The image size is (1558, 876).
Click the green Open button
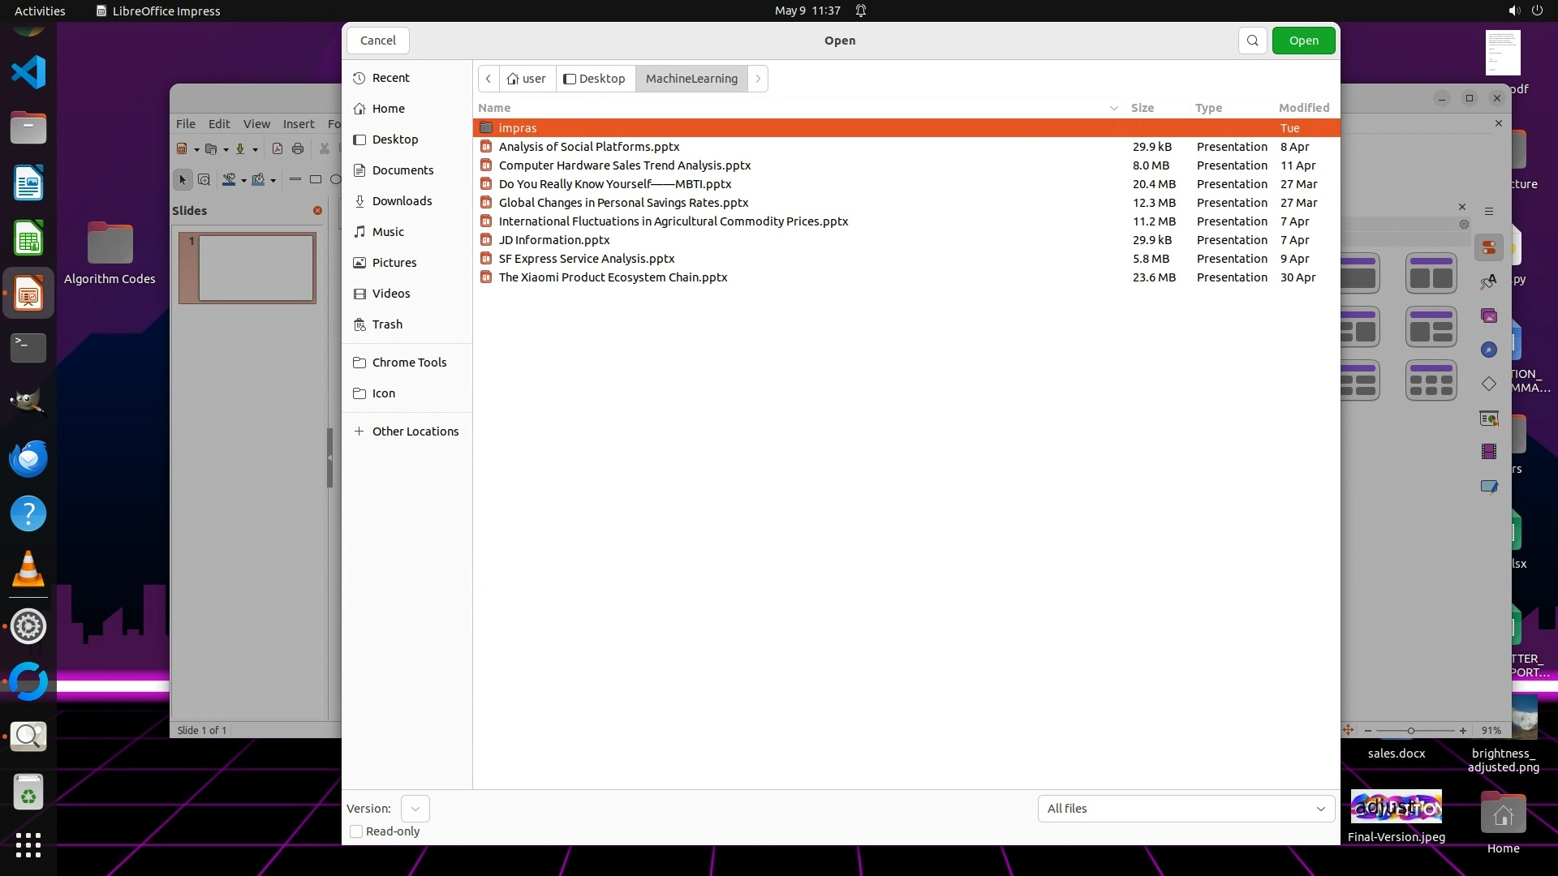tap(1303, 41)
